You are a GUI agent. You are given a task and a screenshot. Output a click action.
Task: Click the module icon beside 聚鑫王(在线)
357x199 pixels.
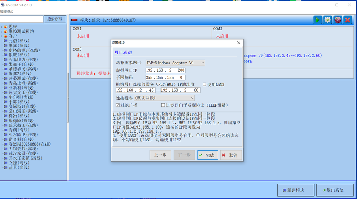[x=6, y=64]
